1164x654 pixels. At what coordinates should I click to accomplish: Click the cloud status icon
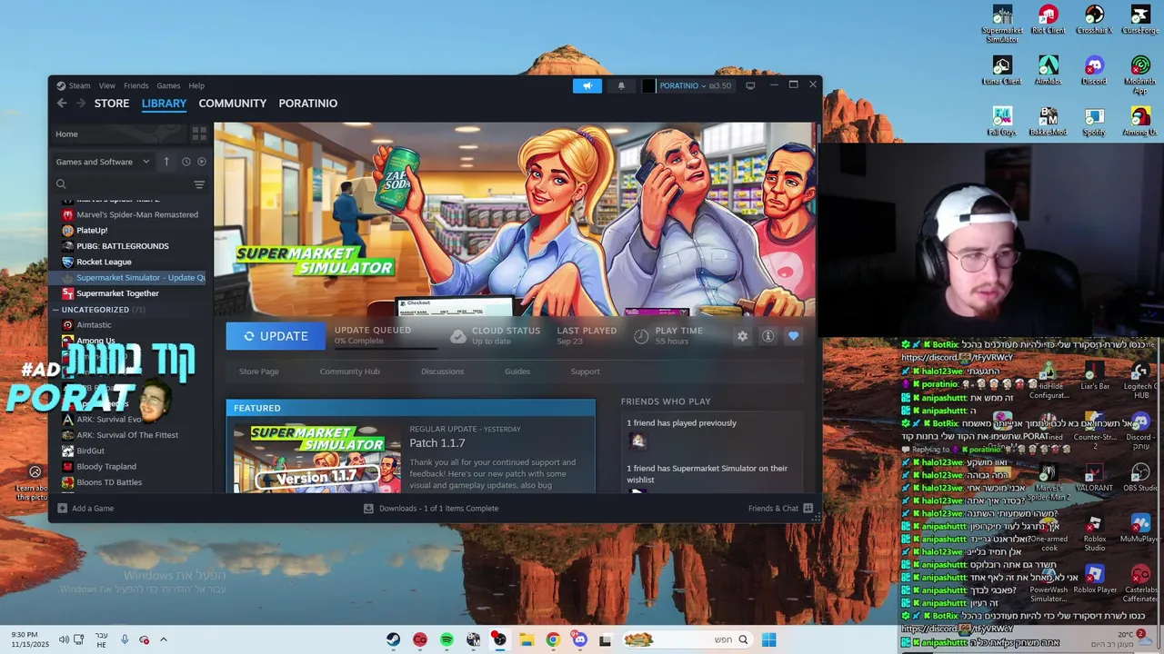coord(458,336)
